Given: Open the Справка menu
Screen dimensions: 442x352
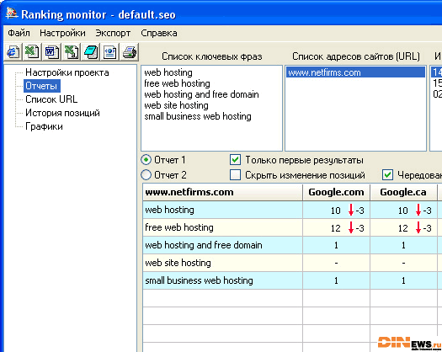Looking at the screenshot, I should [159, 33].
